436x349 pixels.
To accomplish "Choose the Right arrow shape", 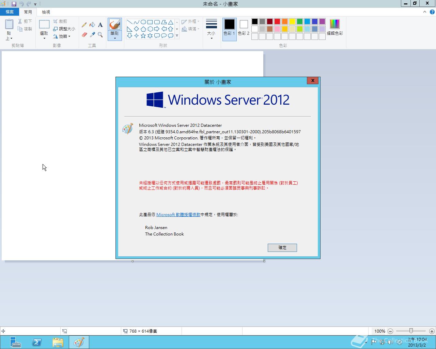I will tap(157, 29).
